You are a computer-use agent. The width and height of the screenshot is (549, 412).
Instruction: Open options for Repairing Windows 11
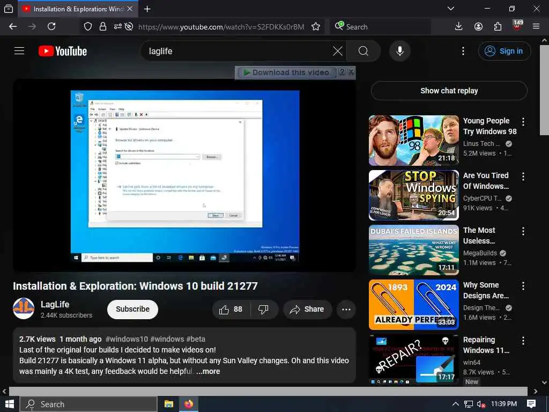tap(523, 341)
